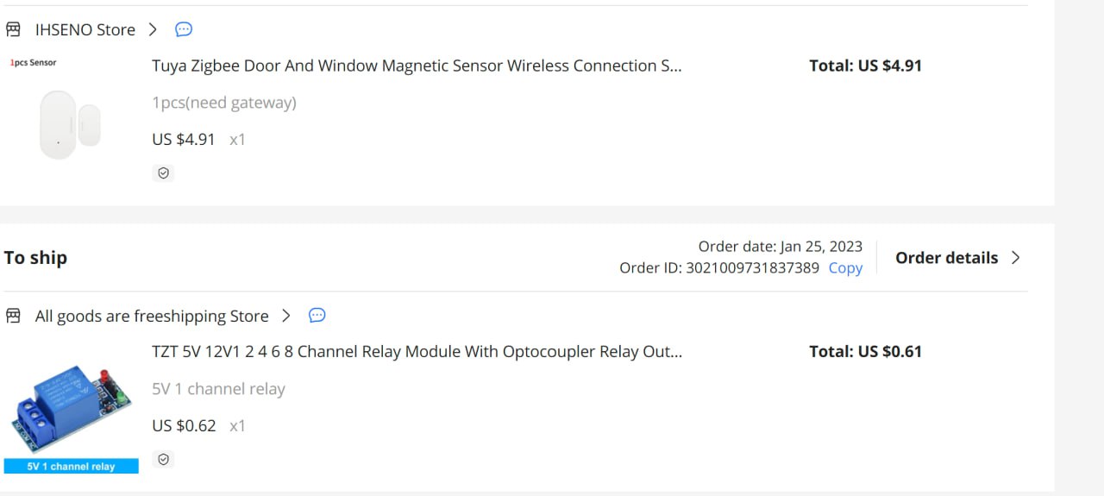Open the TZT 5V 12V relay module title
This screenshot has width=1104, height=496.
[x=417, y=352]
